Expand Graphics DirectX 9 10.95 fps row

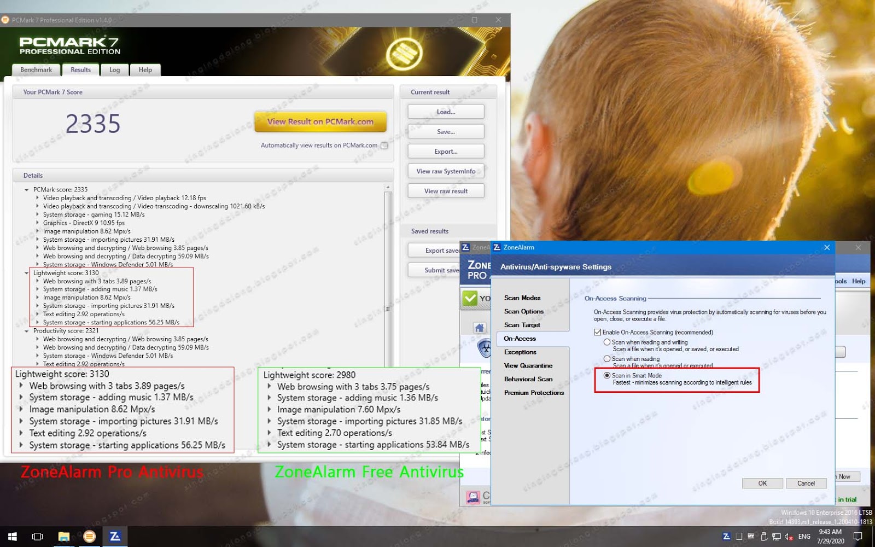tap(38, 223)
